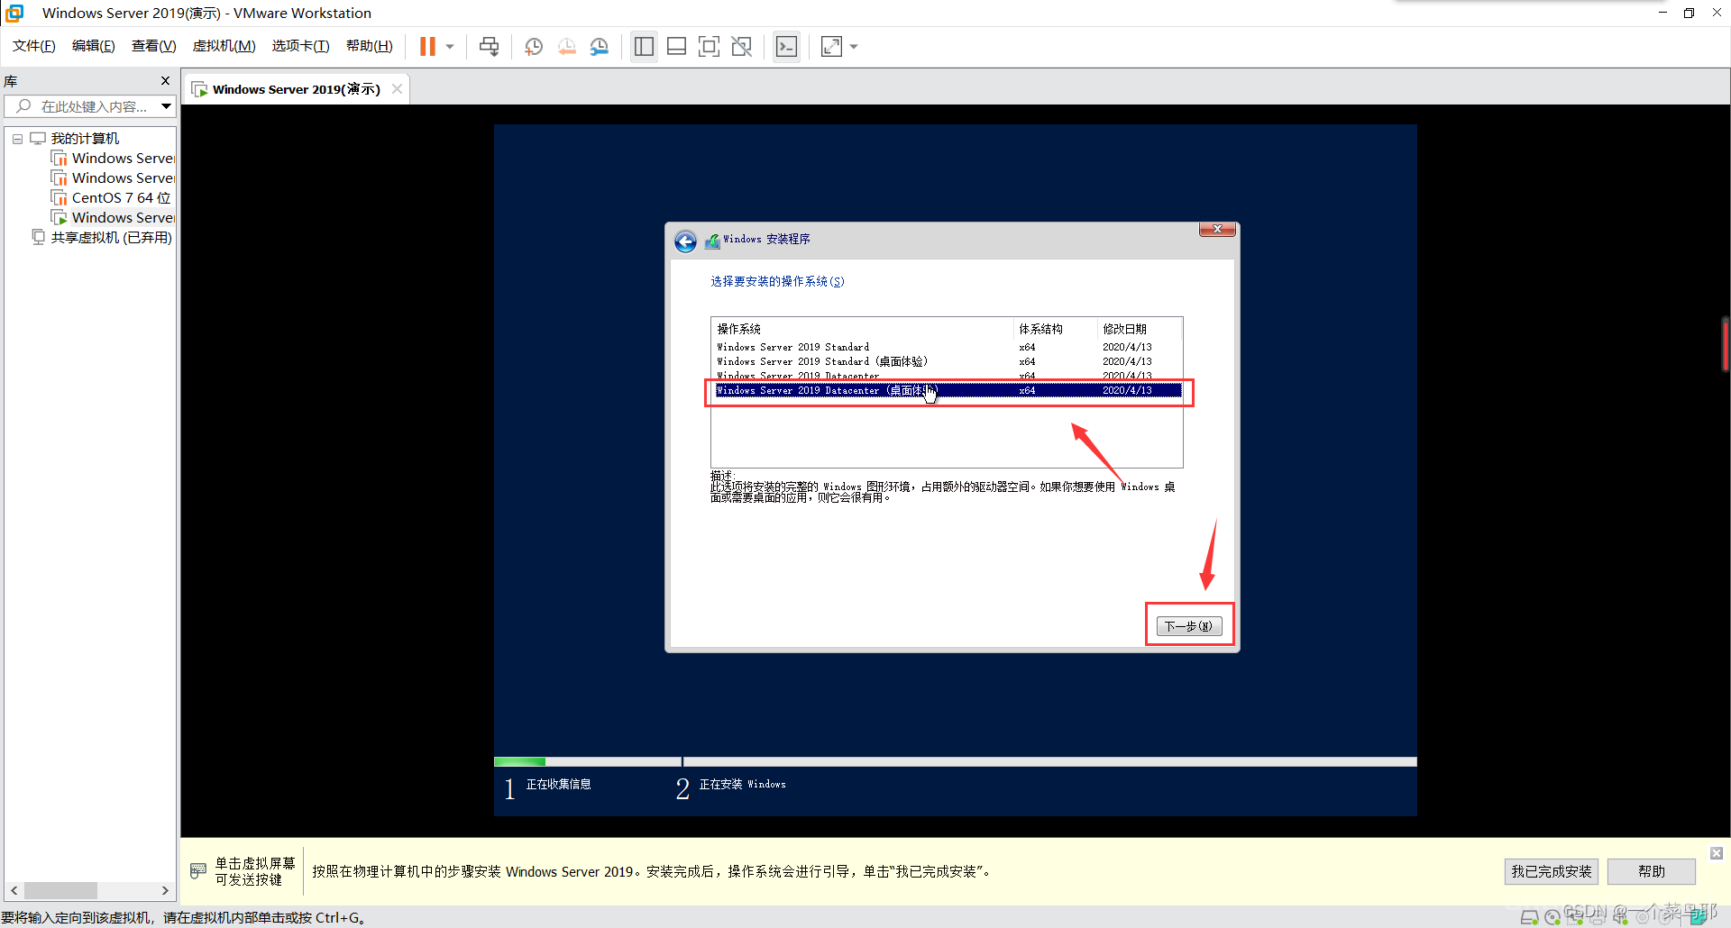This screenshot has height=928, width=1731.
Task: Click the 帮助 button in hint bar
Action: 1651,871
